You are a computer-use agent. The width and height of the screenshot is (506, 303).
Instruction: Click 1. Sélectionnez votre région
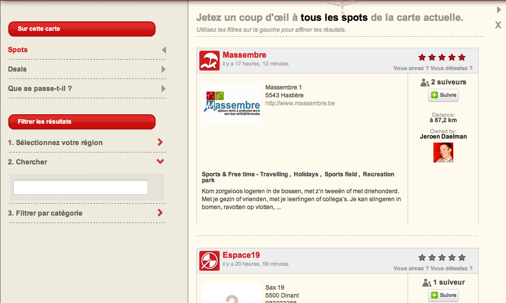(55, 143)
